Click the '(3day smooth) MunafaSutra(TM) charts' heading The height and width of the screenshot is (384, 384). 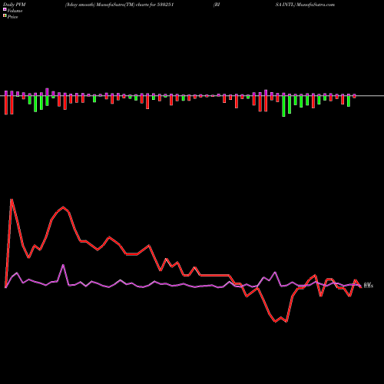pyautogui.click(x=107, y=5)
